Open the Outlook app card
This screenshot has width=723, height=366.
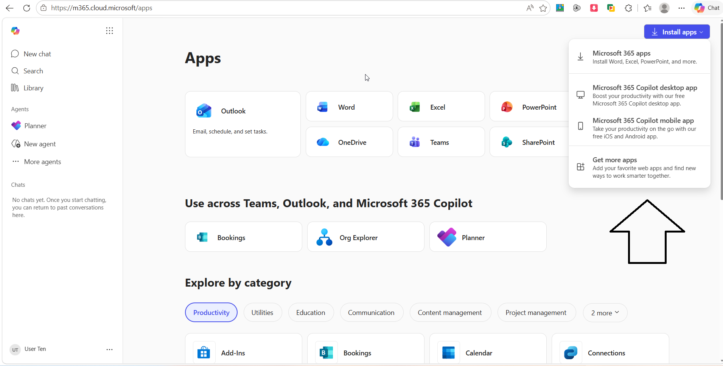pos(243,124)
